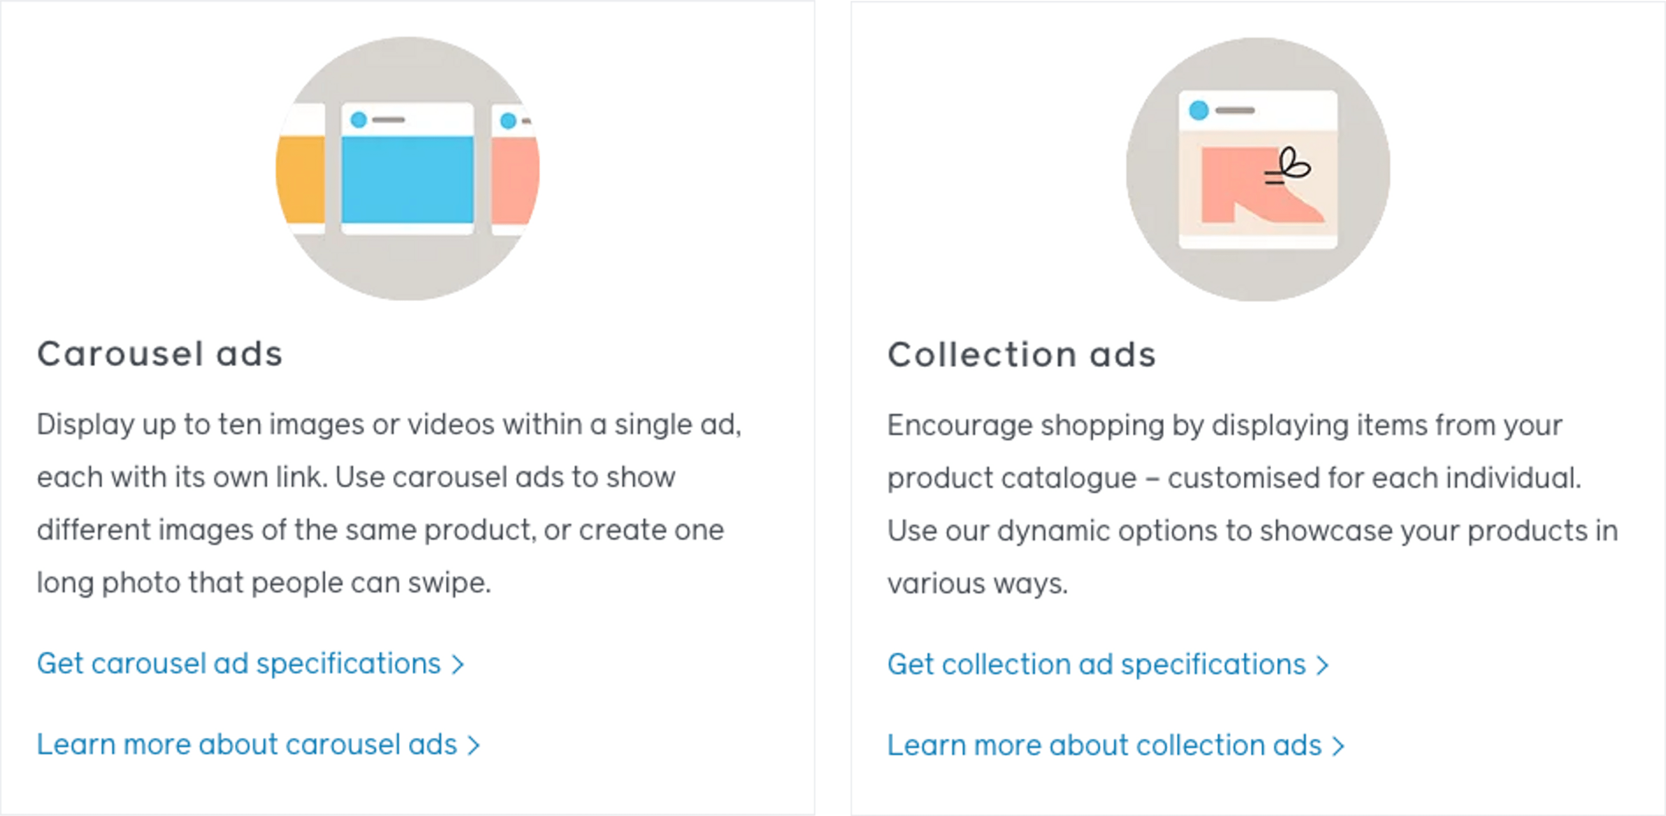Click chevron after 'Learn more about collection ads'
Viewport: 1666px width, 816px height.
pyautogui.click(x=1338, y=746)
